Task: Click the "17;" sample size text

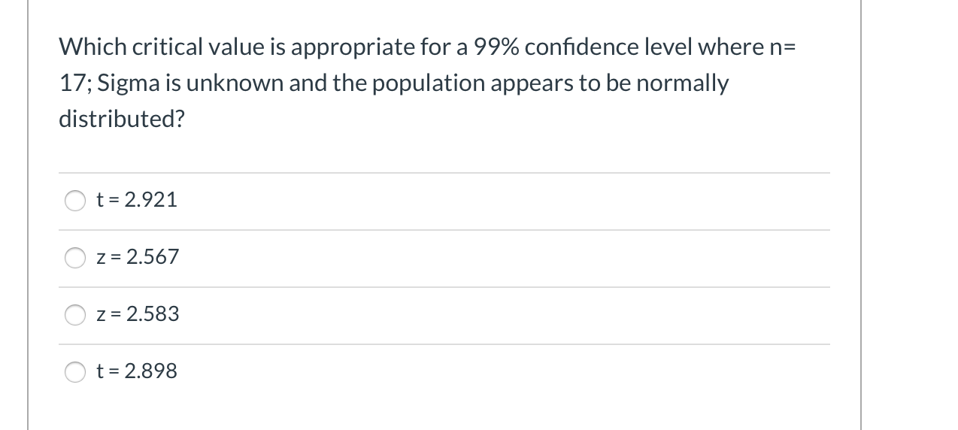Action: coord(76,83)
